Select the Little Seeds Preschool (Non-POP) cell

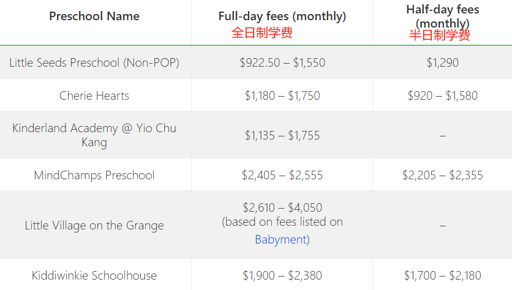pos(94,62)
